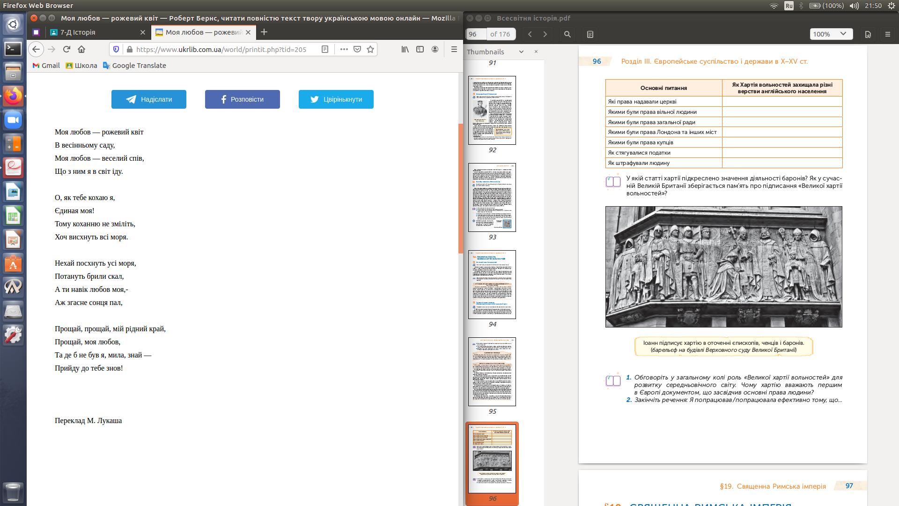Open Firefox hamburger menu

[x=454, y=49]
